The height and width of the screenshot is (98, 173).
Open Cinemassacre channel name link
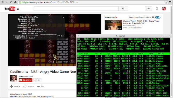click(x=25, y=76)
